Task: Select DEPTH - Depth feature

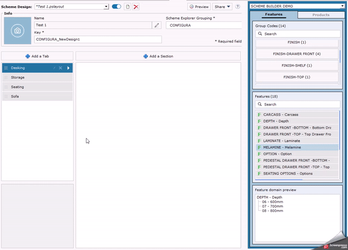Action: click(x=297, y=121)
